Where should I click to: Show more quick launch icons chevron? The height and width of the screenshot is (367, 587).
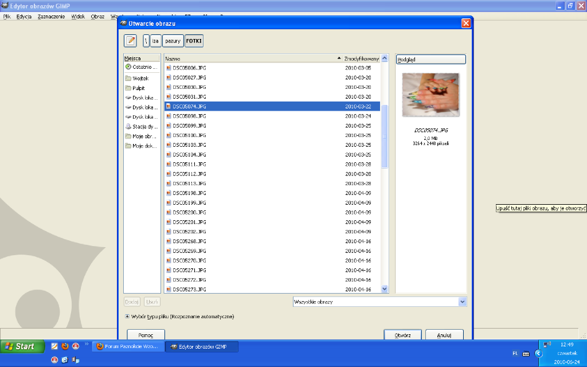87,344
